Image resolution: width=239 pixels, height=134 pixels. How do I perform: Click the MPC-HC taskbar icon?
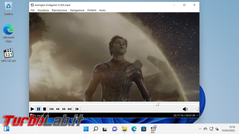pos(153,129)
